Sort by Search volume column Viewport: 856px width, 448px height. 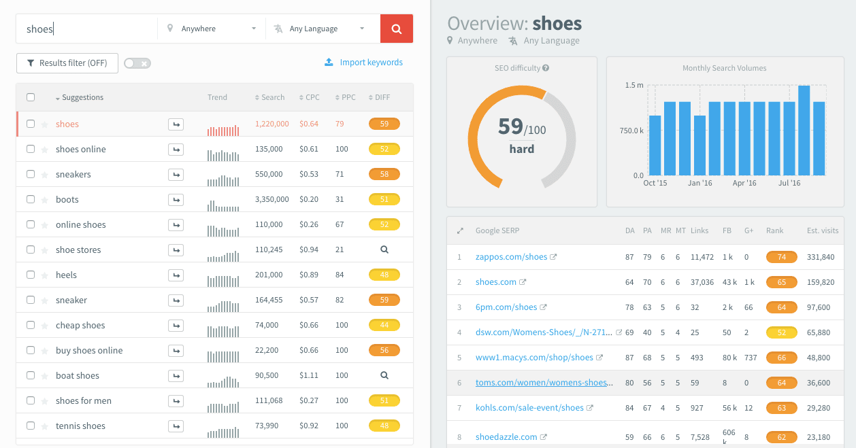pos(270,98)
